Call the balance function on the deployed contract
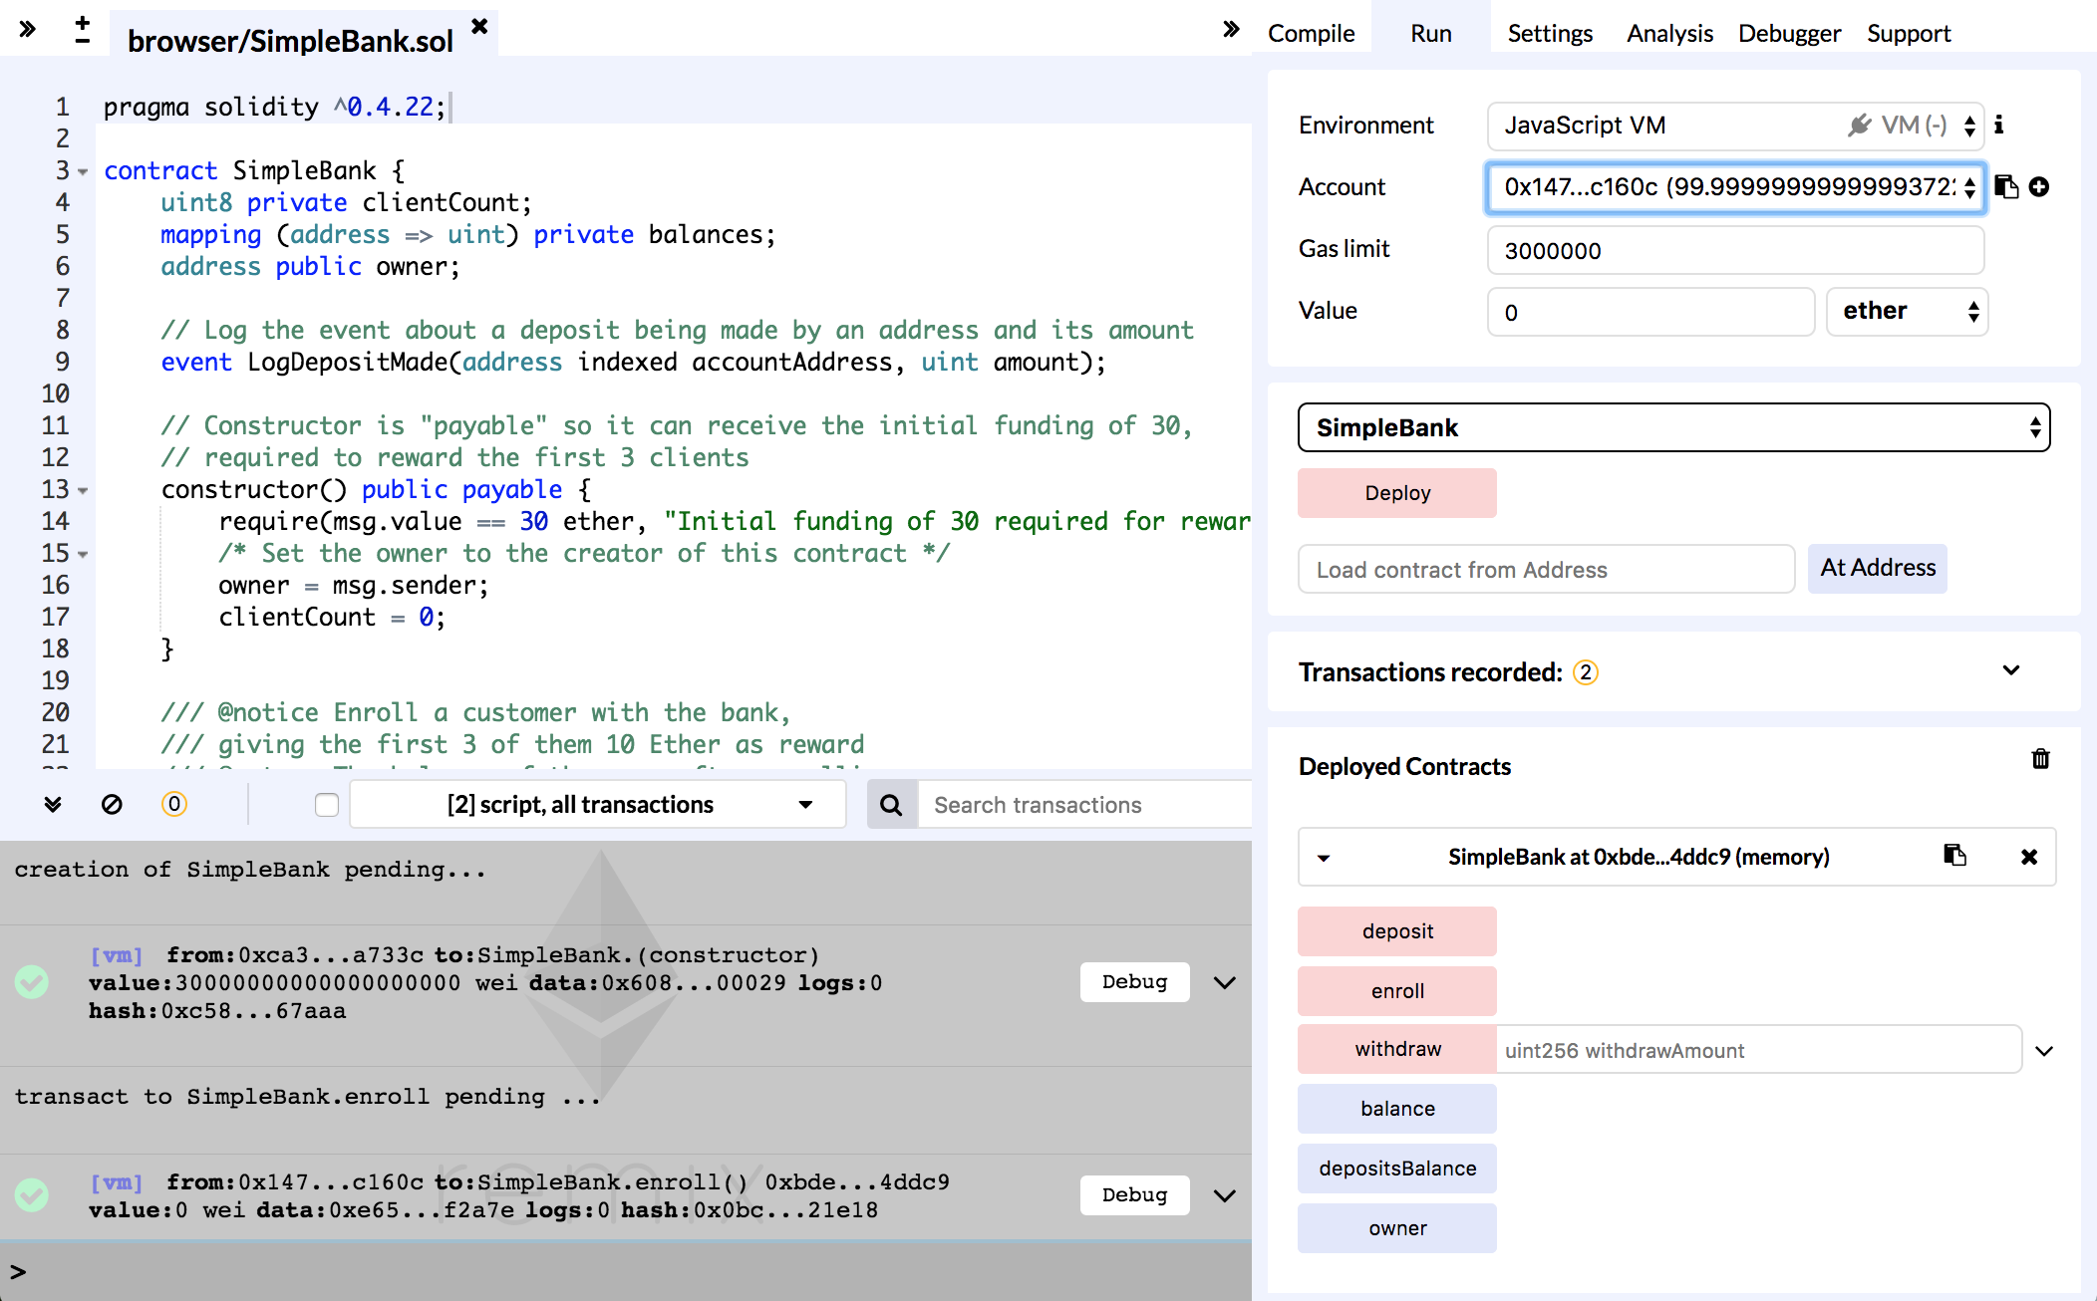The height and width of the screenshot is (1301, 2097). point(1396,1108)
